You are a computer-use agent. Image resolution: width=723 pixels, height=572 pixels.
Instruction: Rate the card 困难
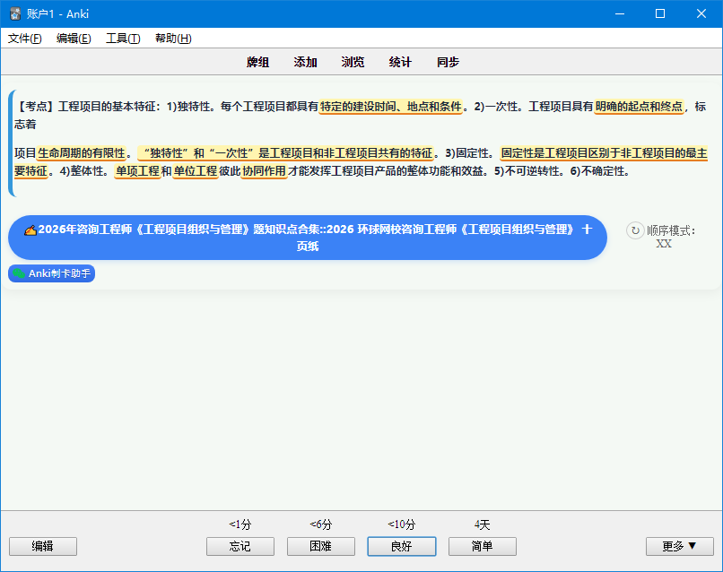coord(321,546)
